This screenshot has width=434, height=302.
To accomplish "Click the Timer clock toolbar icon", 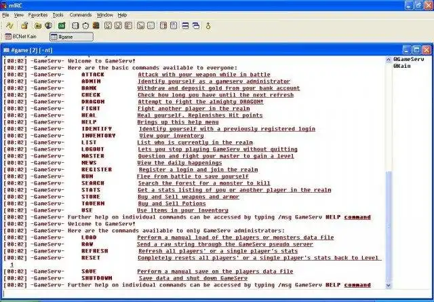I will [x=85, y=26].
